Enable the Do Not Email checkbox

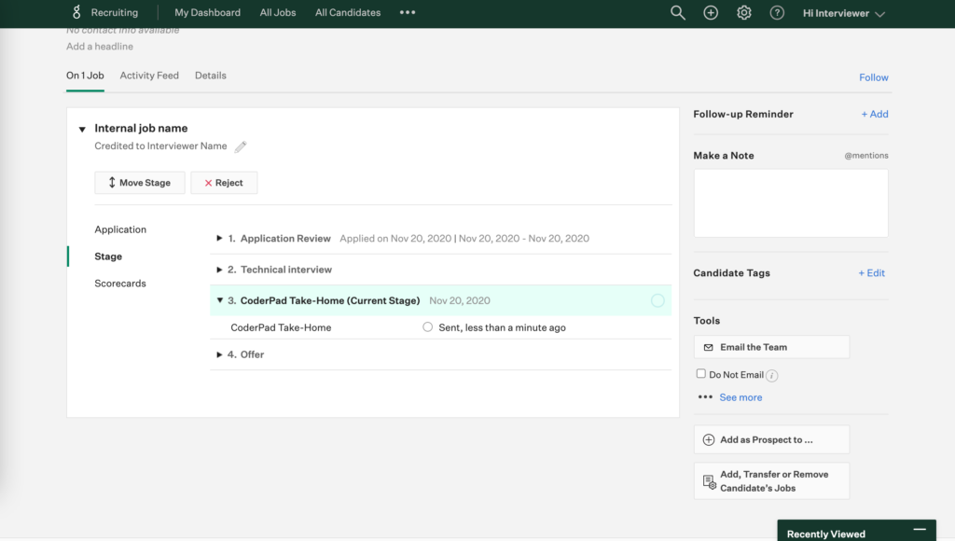[x=700, y=373]
